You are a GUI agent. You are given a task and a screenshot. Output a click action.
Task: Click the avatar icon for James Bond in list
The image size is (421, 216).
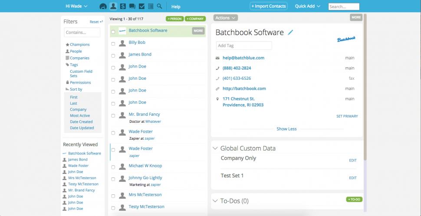pos(122,55)
